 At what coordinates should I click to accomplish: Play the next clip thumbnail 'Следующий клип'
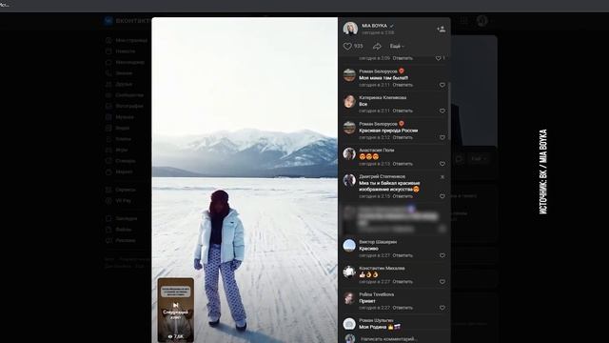coord(175,310)
